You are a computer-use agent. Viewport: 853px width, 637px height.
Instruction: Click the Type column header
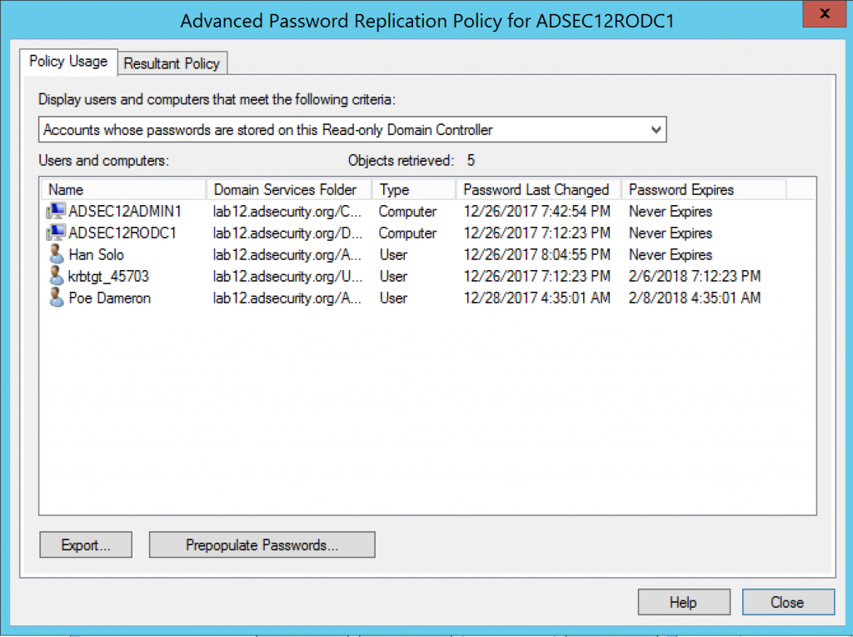pos(394,189)
